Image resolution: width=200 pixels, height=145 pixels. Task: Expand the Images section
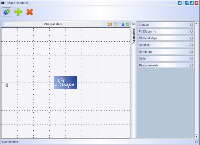click(x=191, y=25)
